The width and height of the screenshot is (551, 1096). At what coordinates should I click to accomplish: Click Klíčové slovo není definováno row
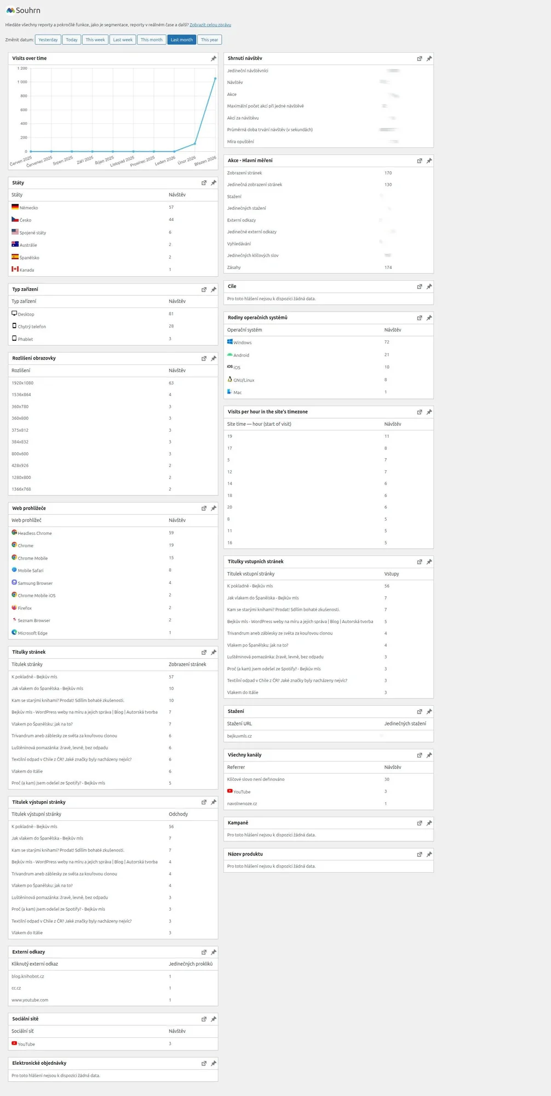click(x=329, y=779)
